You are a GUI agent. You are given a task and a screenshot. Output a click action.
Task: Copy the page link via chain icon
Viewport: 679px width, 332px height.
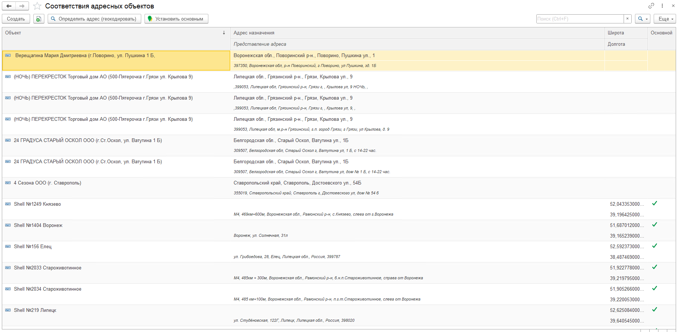pos(651,6)
